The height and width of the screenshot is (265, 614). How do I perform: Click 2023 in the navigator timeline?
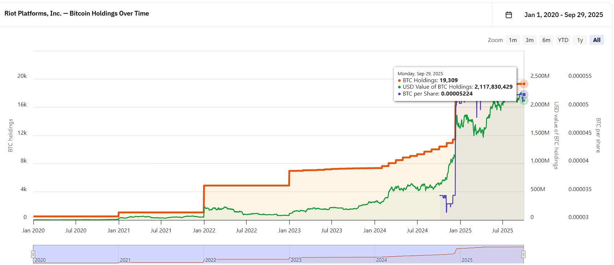[296, 260]
